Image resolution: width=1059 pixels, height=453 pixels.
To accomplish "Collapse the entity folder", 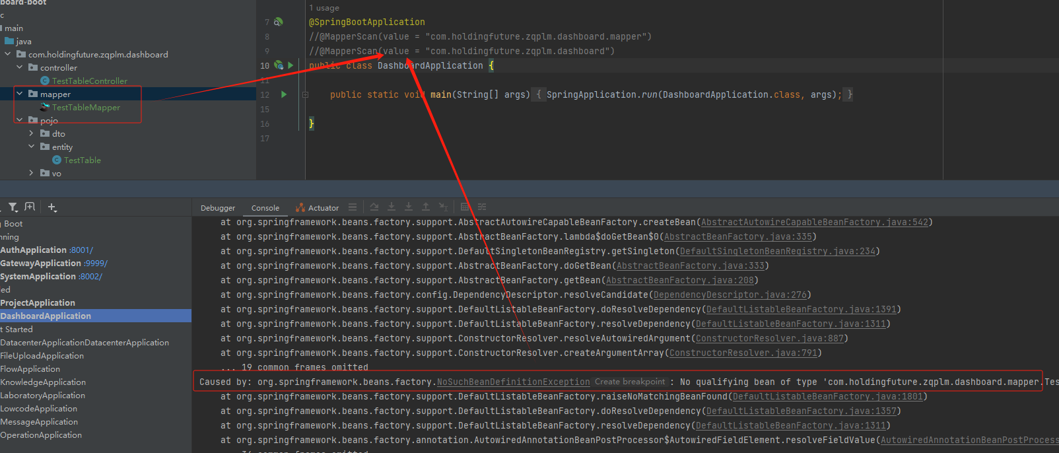I will 31,147.
